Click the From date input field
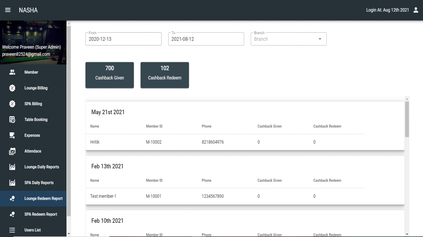The width and height of the screenshot is (423, 237). (x=123, y=39)
